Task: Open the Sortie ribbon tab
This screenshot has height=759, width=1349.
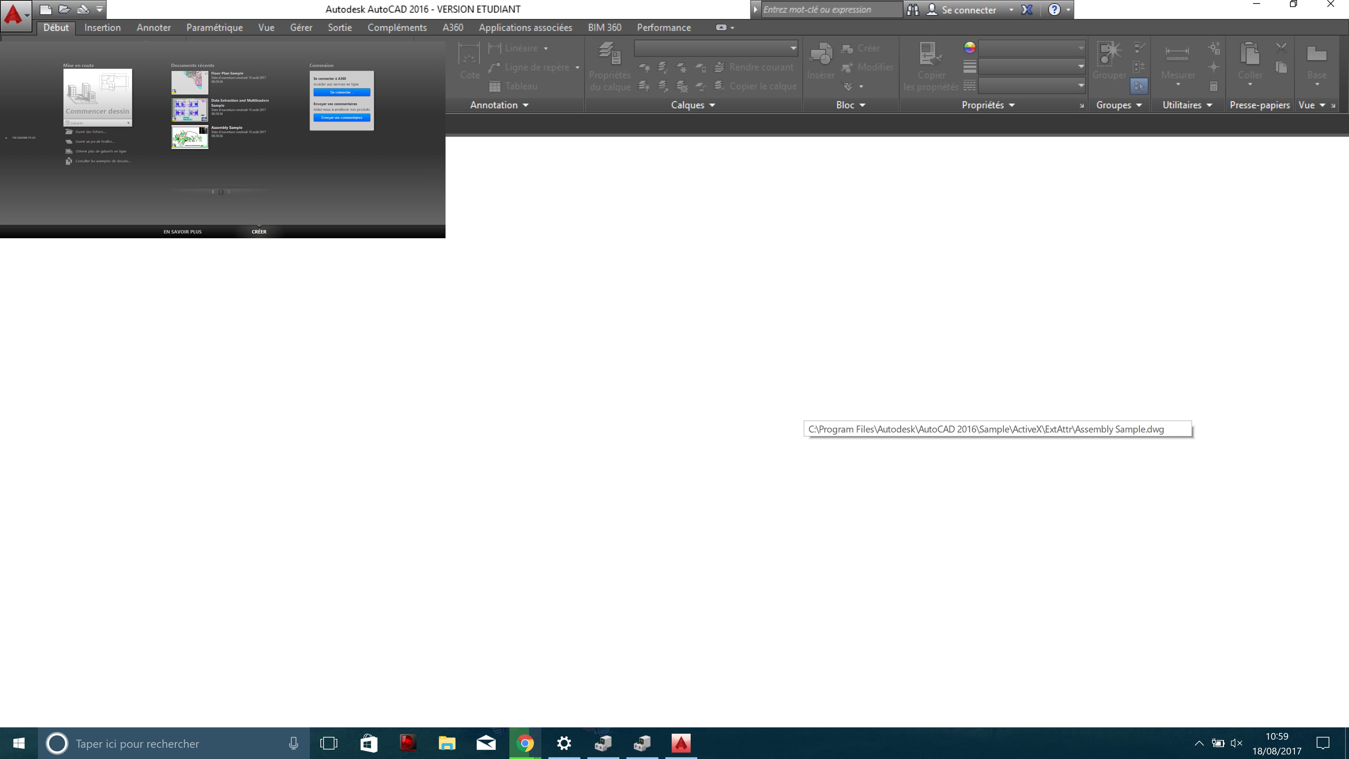Action: [340, 28]
